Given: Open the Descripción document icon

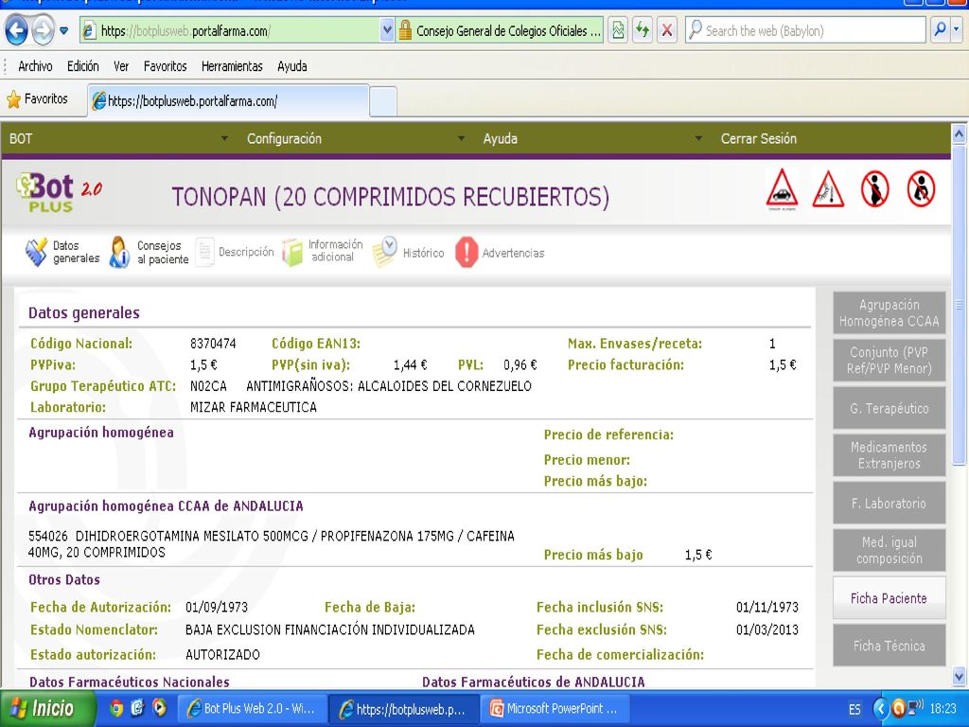Looking at the screenshot, I should click(204, 252).
